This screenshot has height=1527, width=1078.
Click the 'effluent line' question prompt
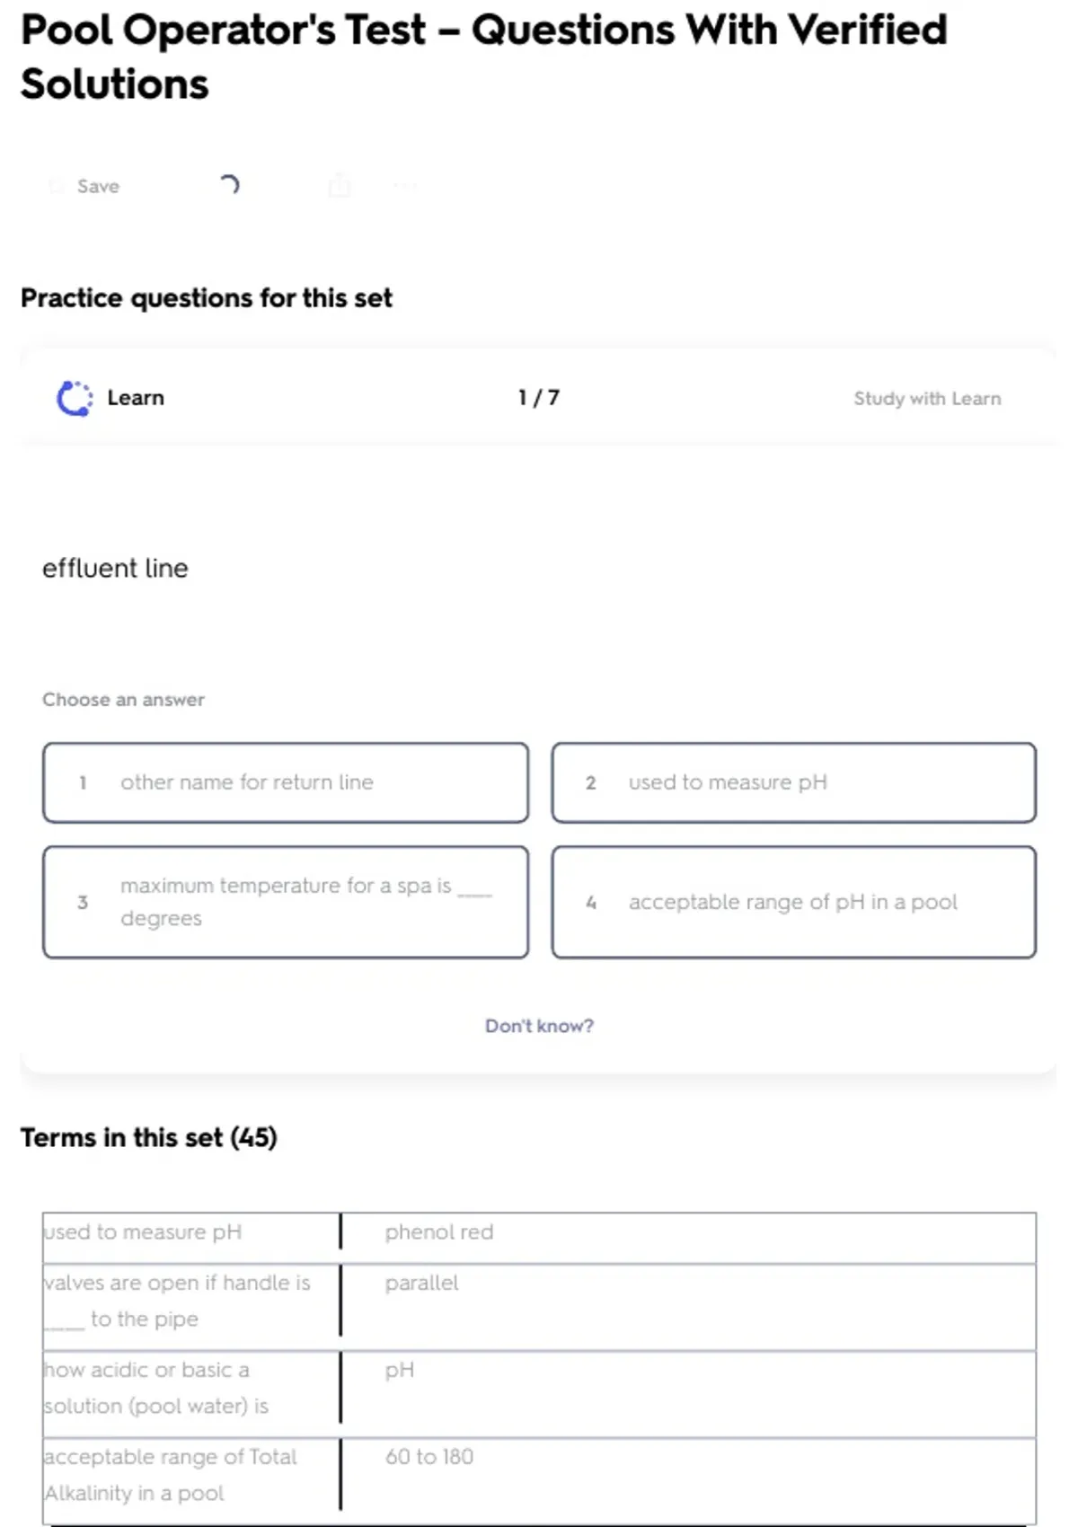115,569
